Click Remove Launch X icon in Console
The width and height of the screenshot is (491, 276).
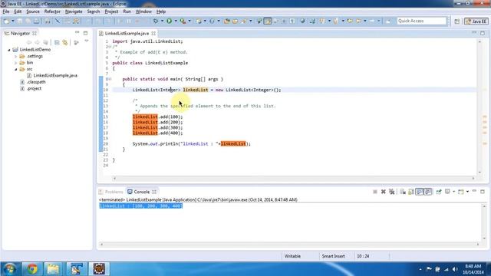tap(384, 192)
